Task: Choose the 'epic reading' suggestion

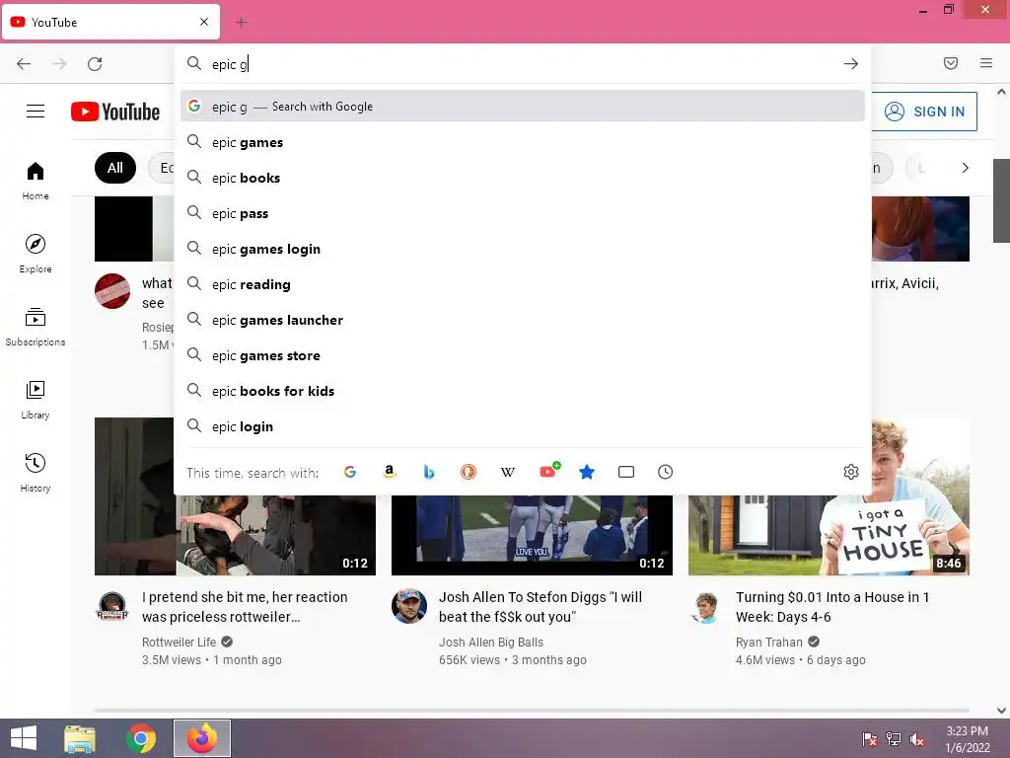Action: click(523, 284)
